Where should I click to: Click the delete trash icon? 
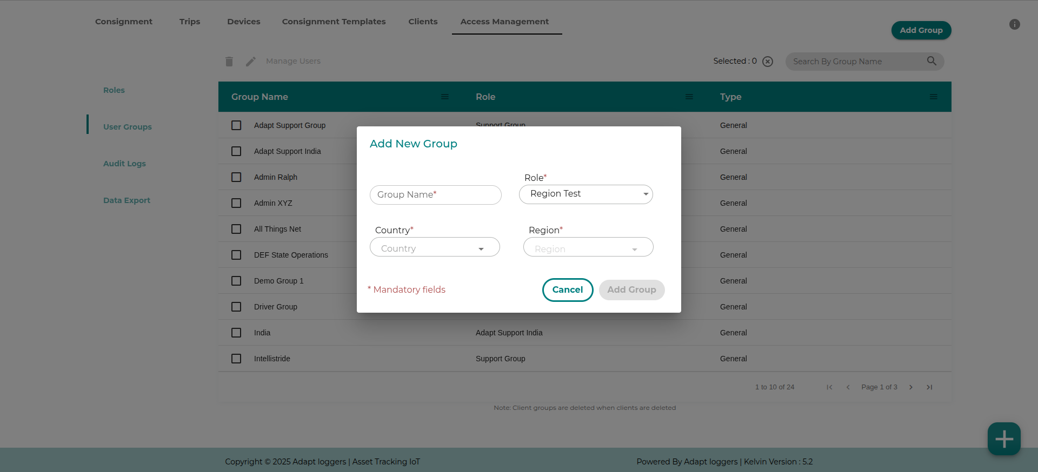(x=229, y=62)
